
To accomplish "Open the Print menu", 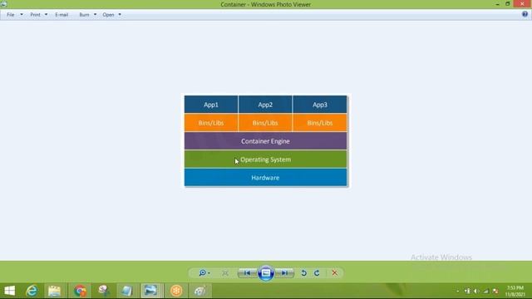I will click(35, 15).
